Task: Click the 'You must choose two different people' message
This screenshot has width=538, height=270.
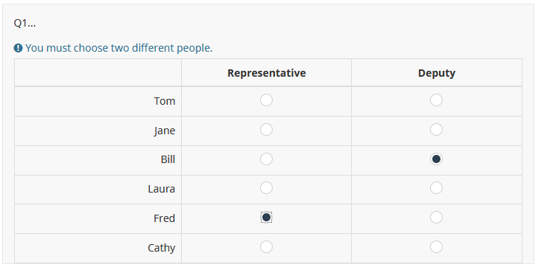Action: coord(119,48)
